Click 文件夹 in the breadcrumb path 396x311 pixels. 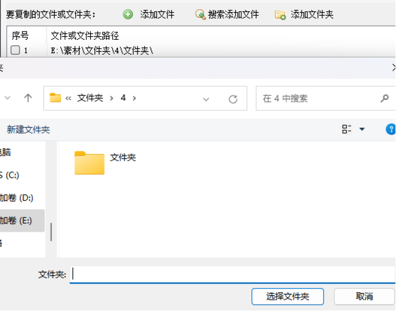point(90,98)
